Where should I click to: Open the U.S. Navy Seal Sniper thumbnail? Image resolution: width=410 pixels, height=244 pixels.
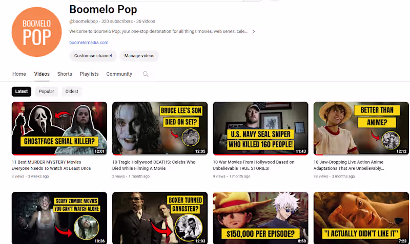point(260,128)
